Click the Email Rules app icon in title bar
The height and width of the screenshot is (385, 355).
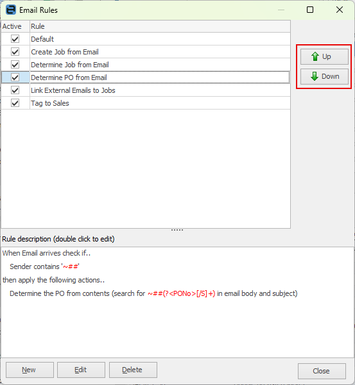pos(11,10)
